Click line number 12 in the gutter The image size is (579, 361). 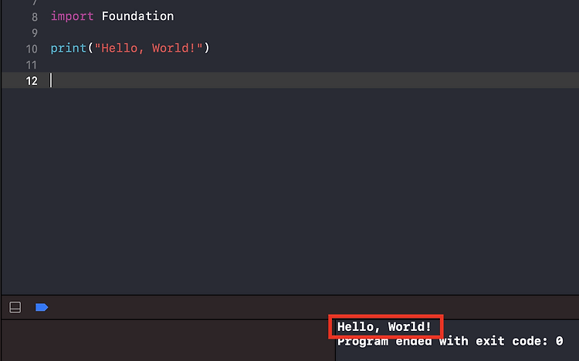pos(32,81)
